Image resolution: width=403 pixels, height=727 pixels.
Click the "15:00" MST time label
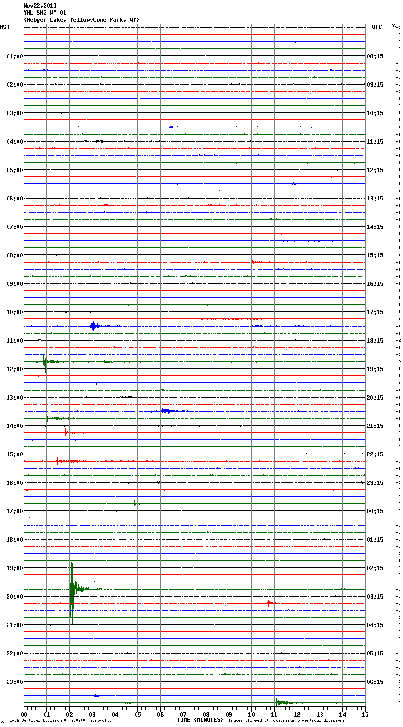tap(14, 454)
